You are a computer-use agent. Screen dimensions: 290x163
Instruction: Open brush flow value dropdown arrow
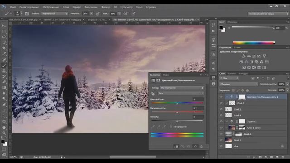(119, 14)
